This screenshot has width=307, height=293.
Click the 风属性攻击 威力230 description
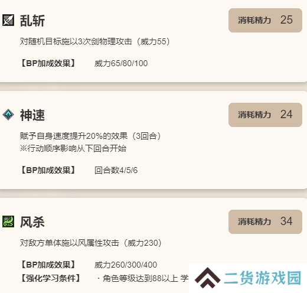(x=91, y=243)
